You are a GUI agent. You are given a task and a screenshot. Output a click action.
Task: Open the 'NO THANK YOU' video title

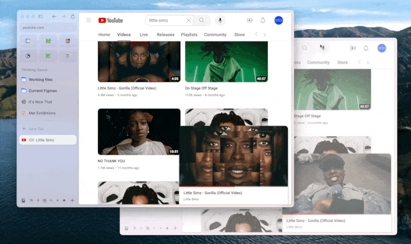tap(111, 161)
